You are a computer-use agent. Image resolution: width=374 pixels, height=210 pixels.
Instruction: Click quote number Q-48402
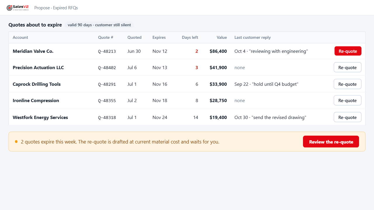(107, 68)
